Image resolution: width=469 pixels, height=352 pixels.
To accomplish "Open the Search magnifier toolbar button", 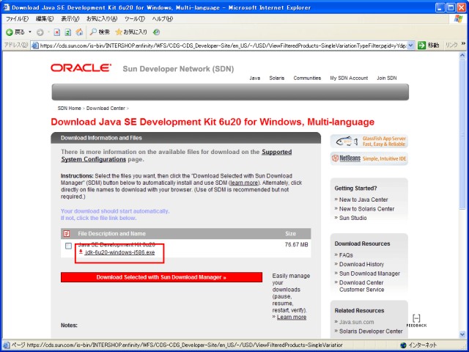I will point(100,32).
